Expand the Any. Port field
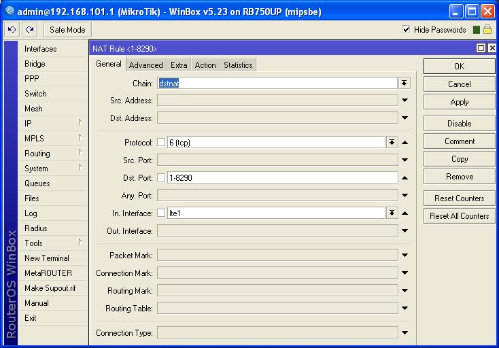 pyautogui.click(x=405, y=195)
